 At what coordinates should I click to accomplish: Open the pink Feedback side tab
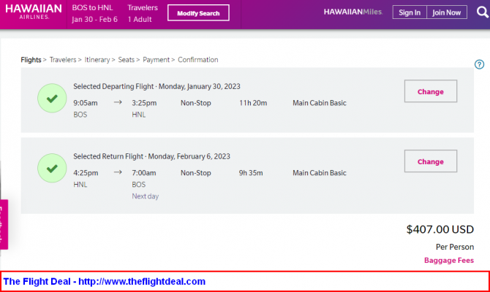(x=4, y=224)
